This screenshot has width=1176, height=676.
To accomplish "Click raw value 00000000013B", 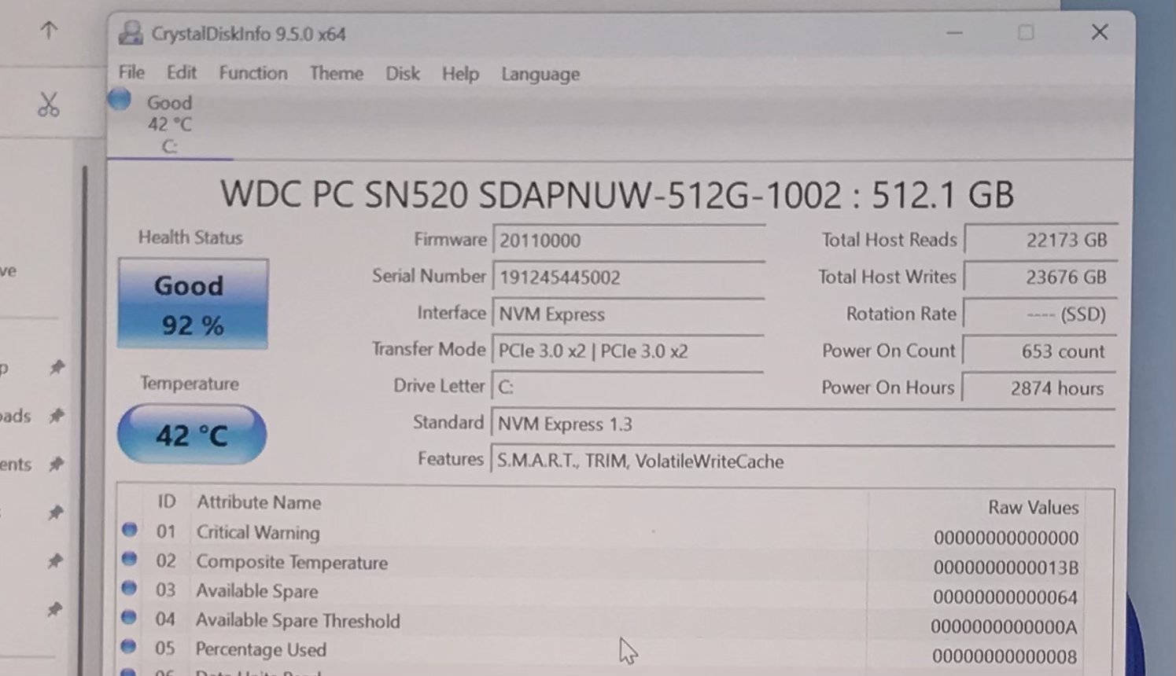I will [x=1005, y=568].
